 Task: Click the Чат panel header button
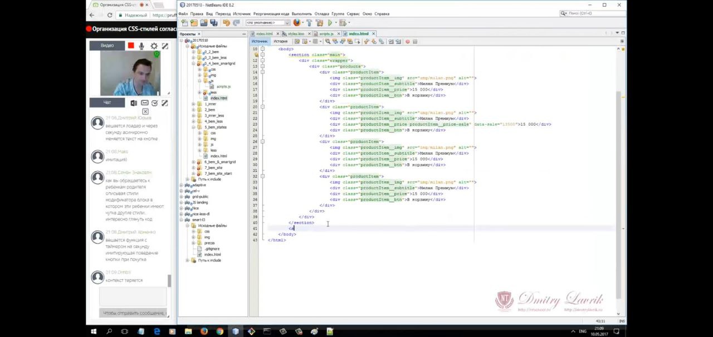tap(107, 102)
